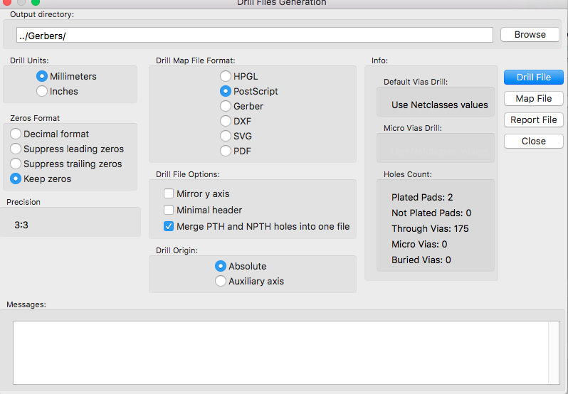
Task: Click the Precision value 3:3
Action: click(21, 225)
